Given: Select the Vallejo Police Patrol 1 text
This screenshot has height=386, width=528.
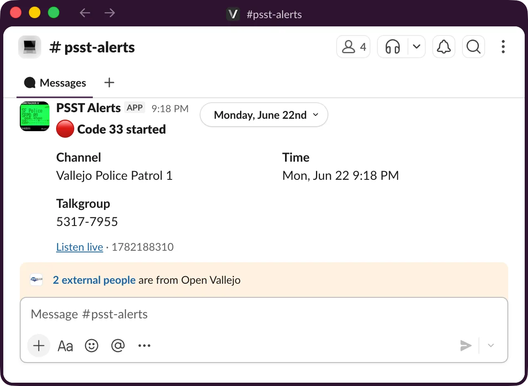Looking at the screenshot, I should click(x=114, y=176).
